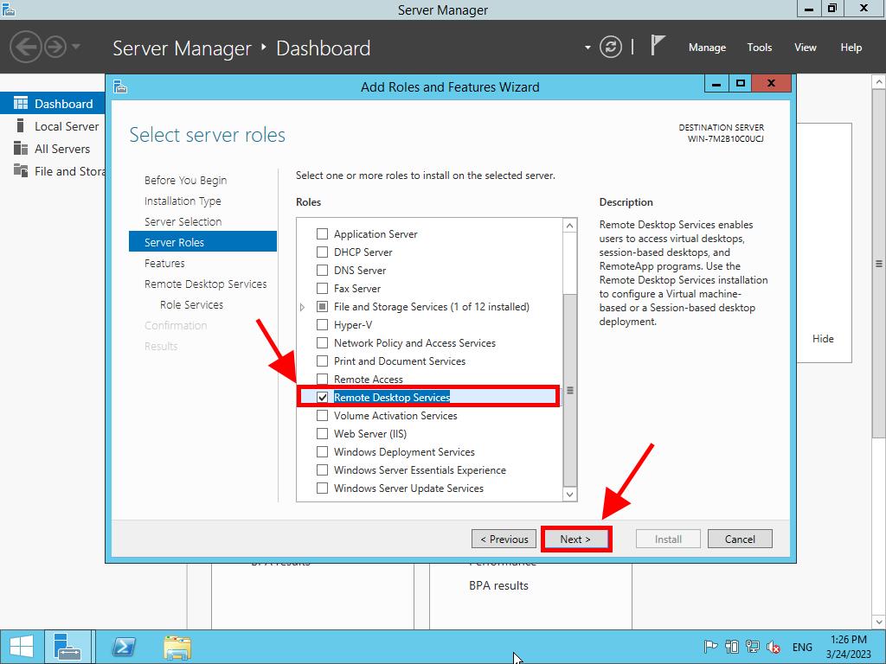Click the Local Server icon in the sidebar
This screenshot has width=886, height=664.
click(x=21, y=125)
